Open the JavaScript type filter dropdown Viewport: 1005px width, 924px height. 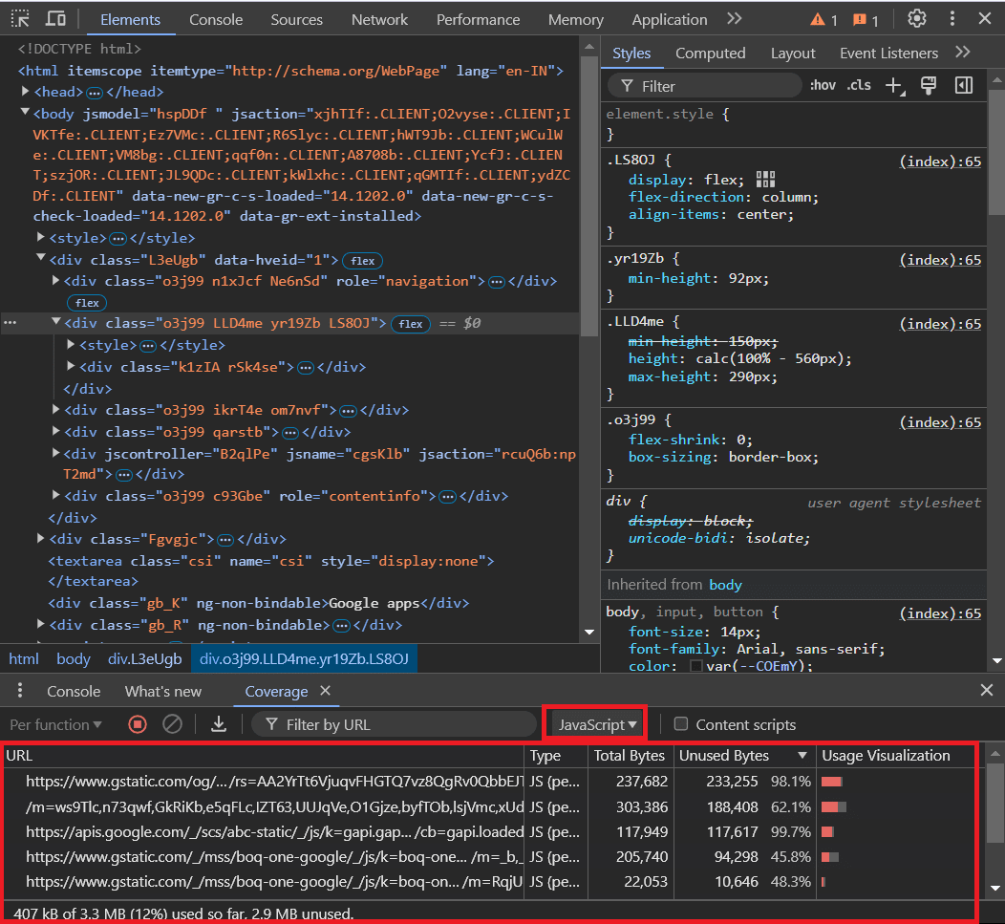(594, 723)
